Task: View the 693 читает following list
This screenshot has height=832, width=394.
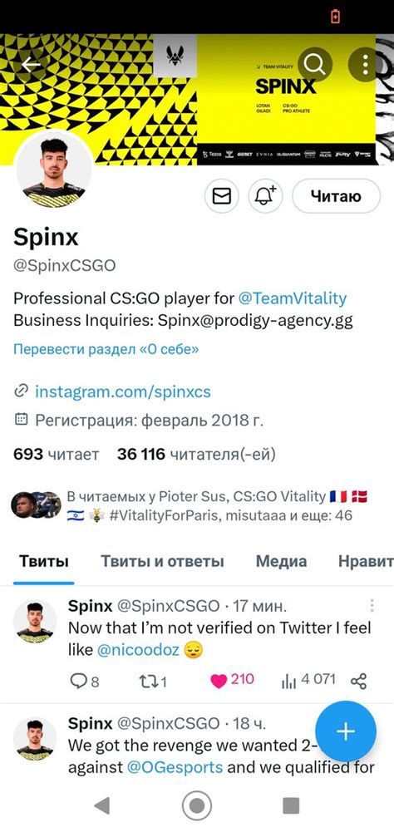Action: click(56, 454)
